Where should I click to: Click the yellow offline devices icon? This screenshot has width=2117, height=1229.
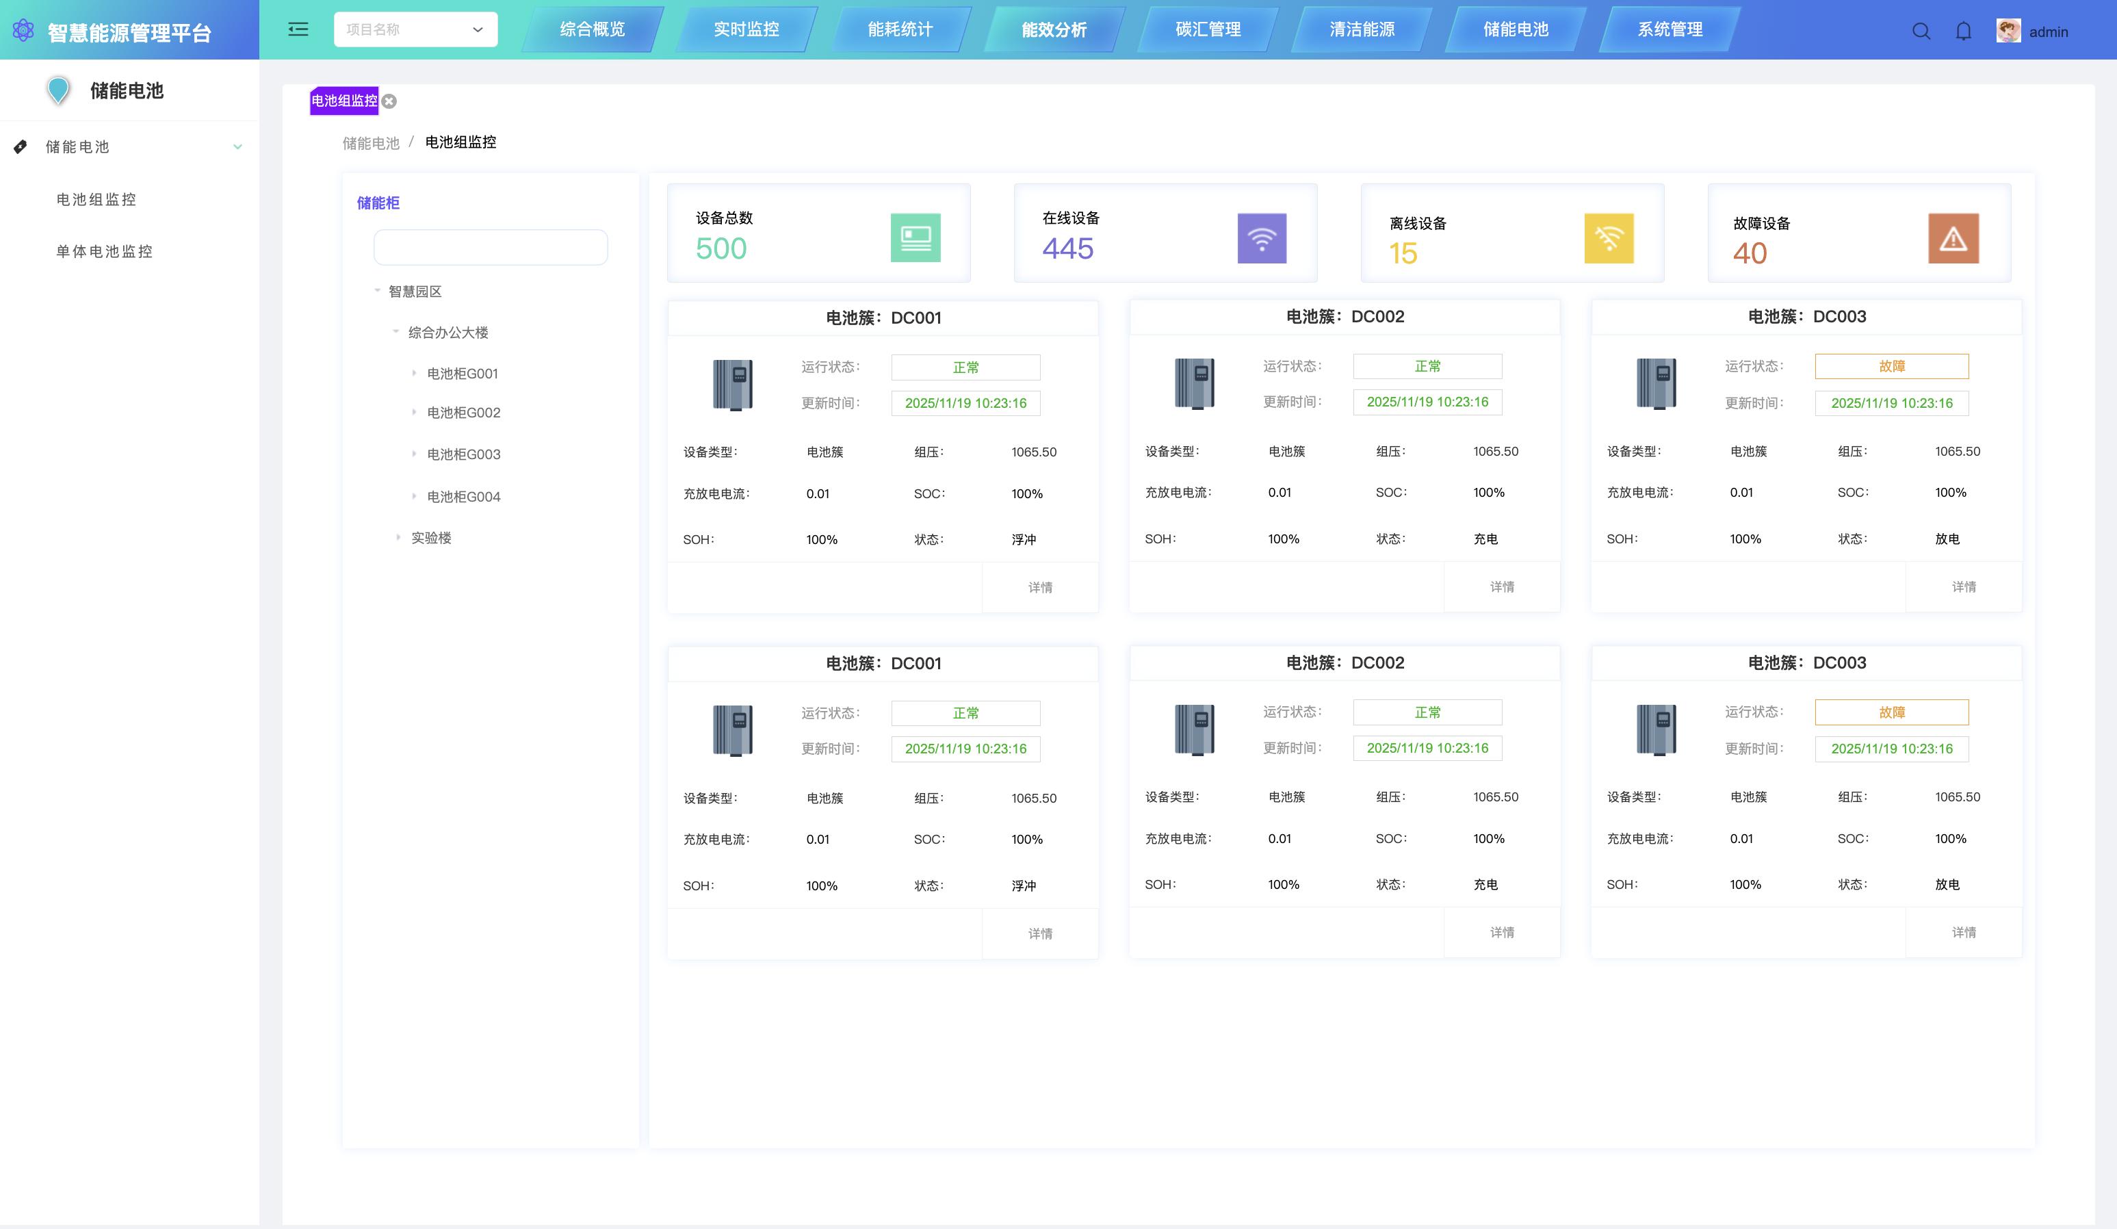pos(1608,237)
